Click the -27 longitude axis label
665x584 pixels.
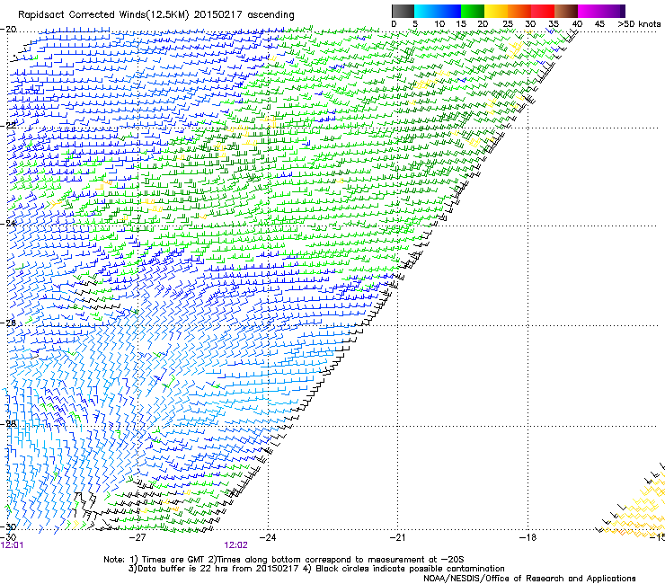[137, 538]
